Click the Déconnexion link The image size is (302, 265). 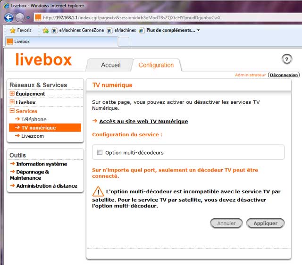point(284,75)
